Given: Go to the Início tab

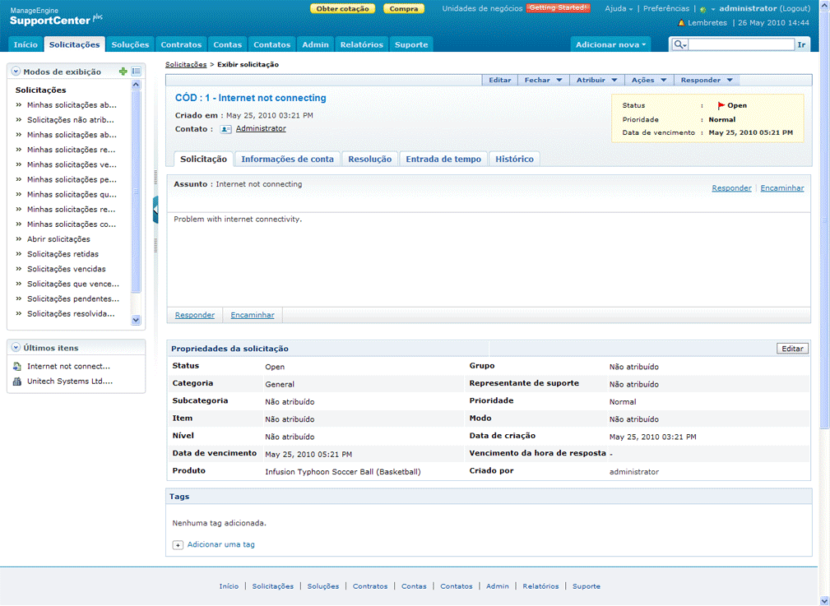Looking at the screenshot, I should pyautogui.click(x=26, y=45).
